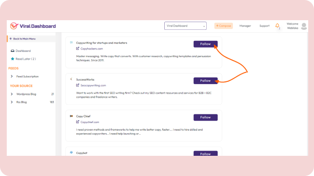The width and height of the screenshot is (314, 176).
Task: Follow the Copy Chief feed
Action: point(205,117)
